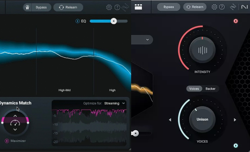Screen dimensions: 250x152
Task: Select previous voice mode with left arrow
Action: (x=170, y=120)
